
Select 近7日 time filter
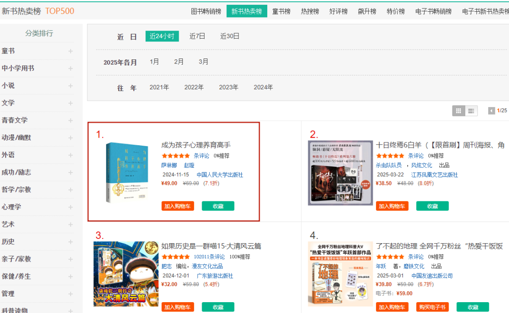[197, 36]
